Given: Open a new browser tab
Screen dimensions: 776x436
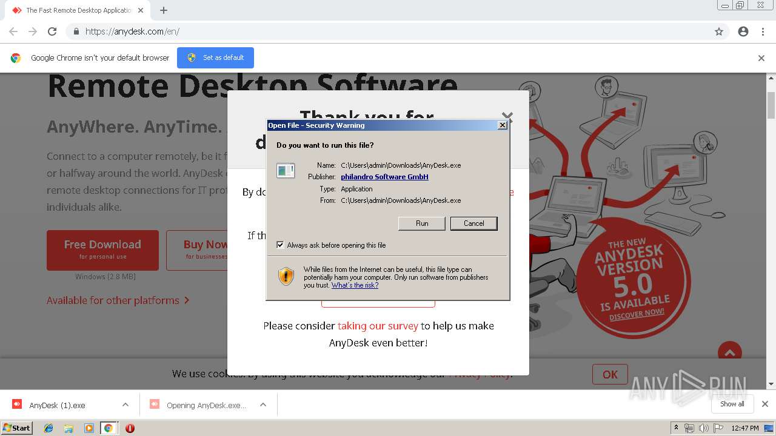Looking at the screenshot, I should (164, 10).
